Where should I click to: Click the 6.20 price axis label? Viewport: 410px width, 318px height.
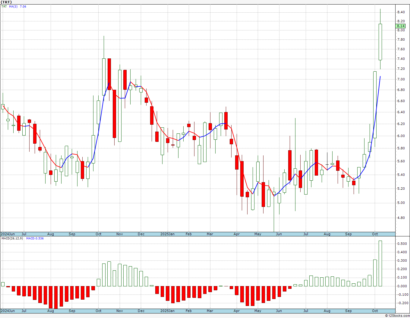401,124
